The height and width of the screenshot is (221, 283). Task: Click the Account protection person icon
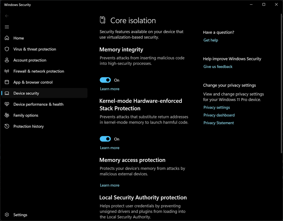7,60
